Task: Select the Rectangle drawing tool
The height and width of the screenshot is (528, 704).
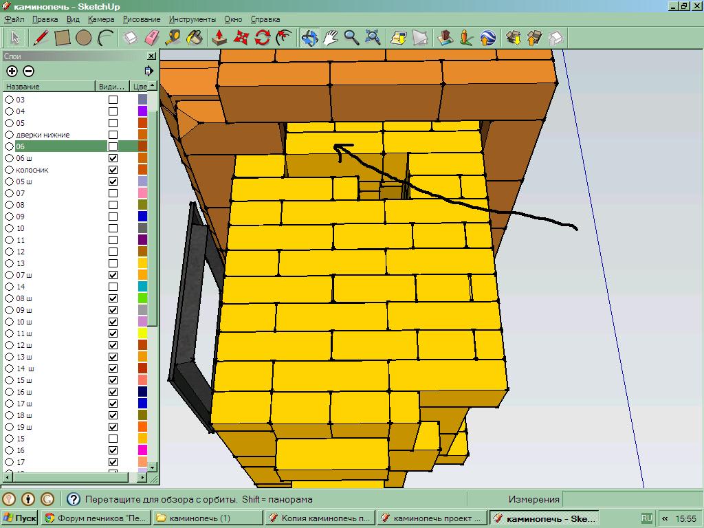Action: (63, 37)
